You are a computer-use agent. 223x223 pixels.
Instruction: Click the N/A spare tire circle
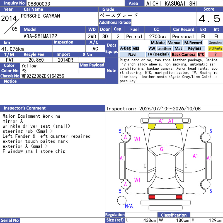[122, 201]
